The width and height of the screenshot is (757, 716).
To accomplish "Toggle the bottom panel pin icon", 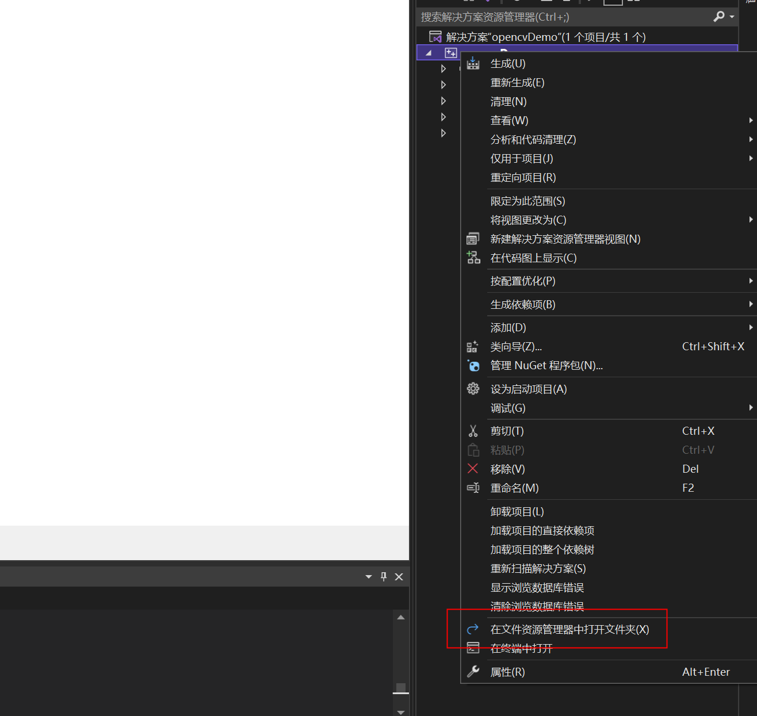I will (x=383, y=576).
